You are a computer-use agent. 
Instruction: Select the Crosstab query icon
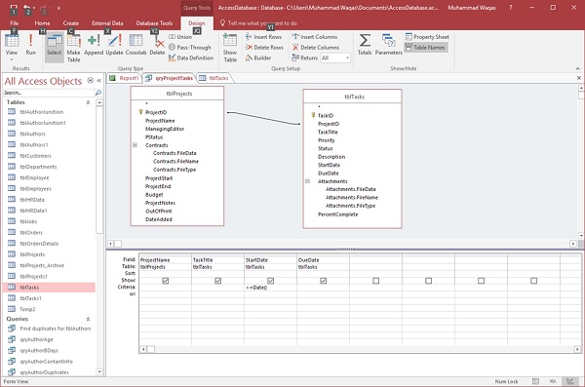coord(136,45)
